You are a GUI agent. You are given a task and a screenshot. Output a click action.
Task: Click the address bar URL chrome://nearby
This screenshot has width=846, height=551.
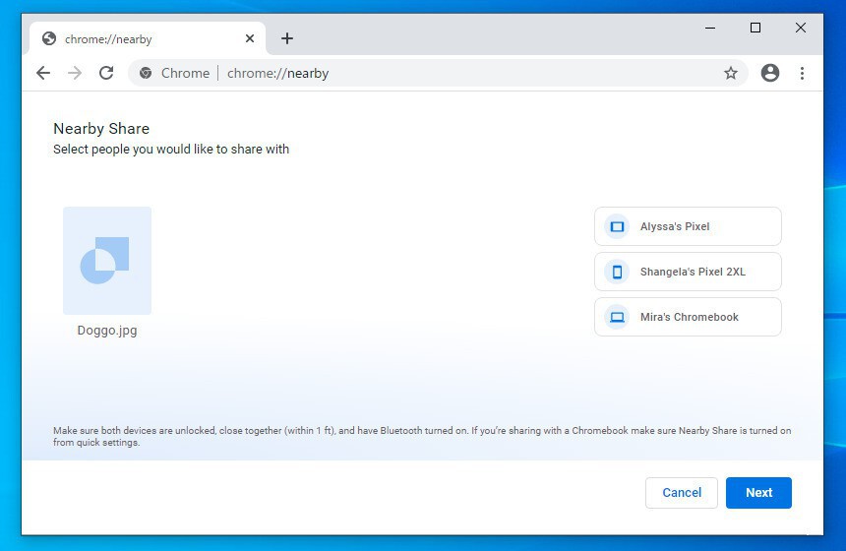277,73
